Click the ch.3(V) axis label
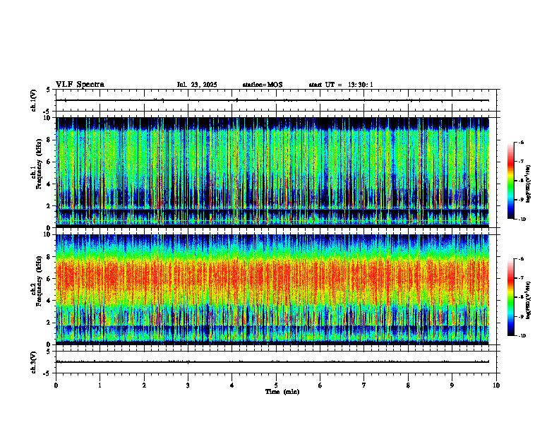The height and width of the screenshot is (432, 559). click(x=34, y=362)
